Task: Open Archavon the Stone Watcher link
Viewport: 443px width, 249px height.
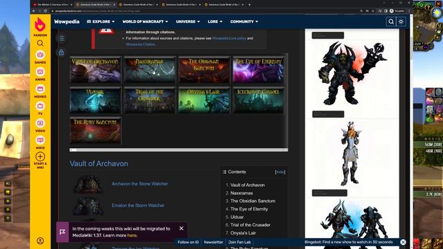Action: (x=140, y=184)
